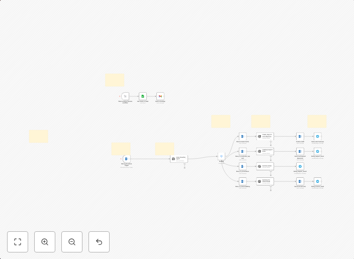
Task: Select the Summary for Finance AI node
Action: click(265, 181)
